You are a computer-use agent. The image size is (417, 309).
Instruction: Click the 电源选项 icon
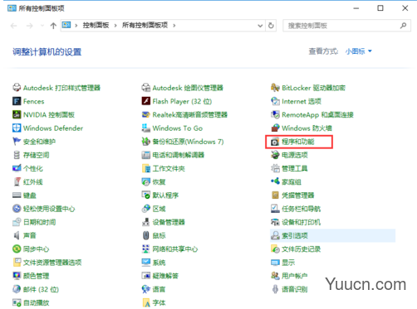coord(275,155)
